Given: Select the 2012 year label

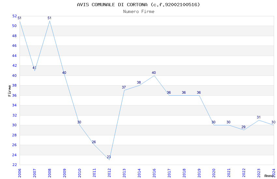Looking at the screenshot, I should click(109, 173).
